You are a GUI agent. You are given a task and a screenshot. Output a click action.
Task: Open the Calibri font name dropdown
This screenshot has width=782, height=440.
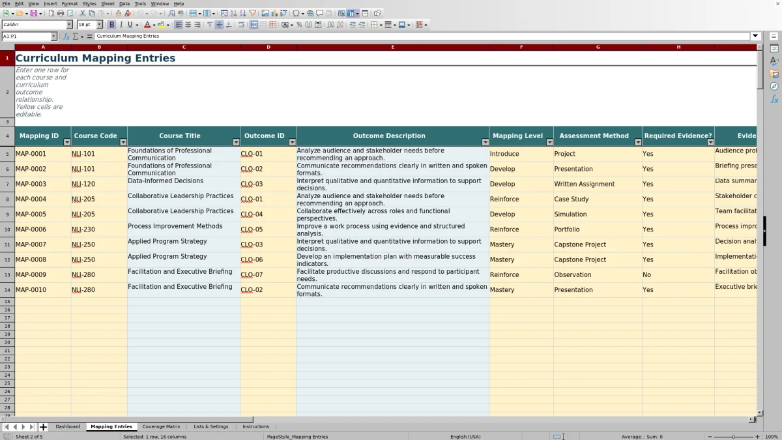69,25
